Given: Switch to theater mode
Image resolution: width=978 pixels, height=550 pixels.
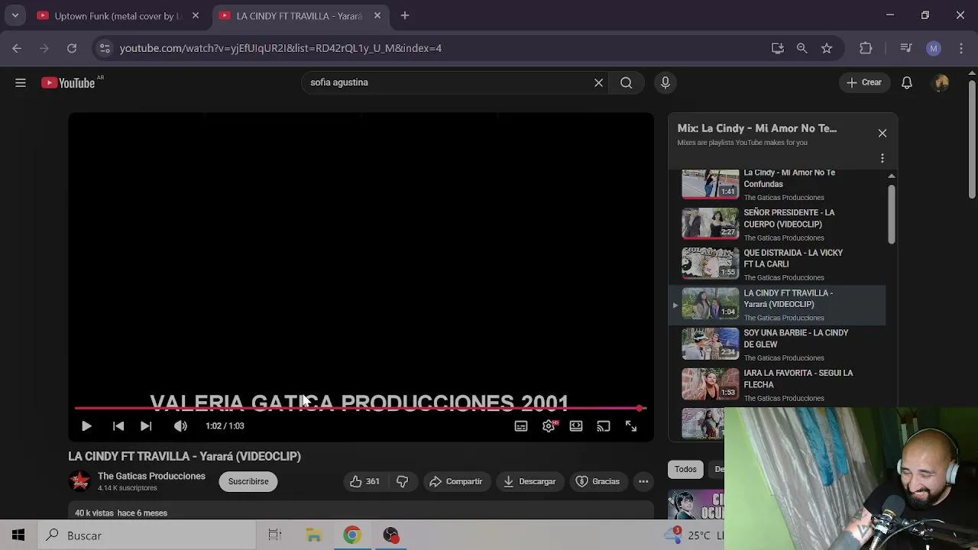Looking at the screenshot, I should pos(576,426).
